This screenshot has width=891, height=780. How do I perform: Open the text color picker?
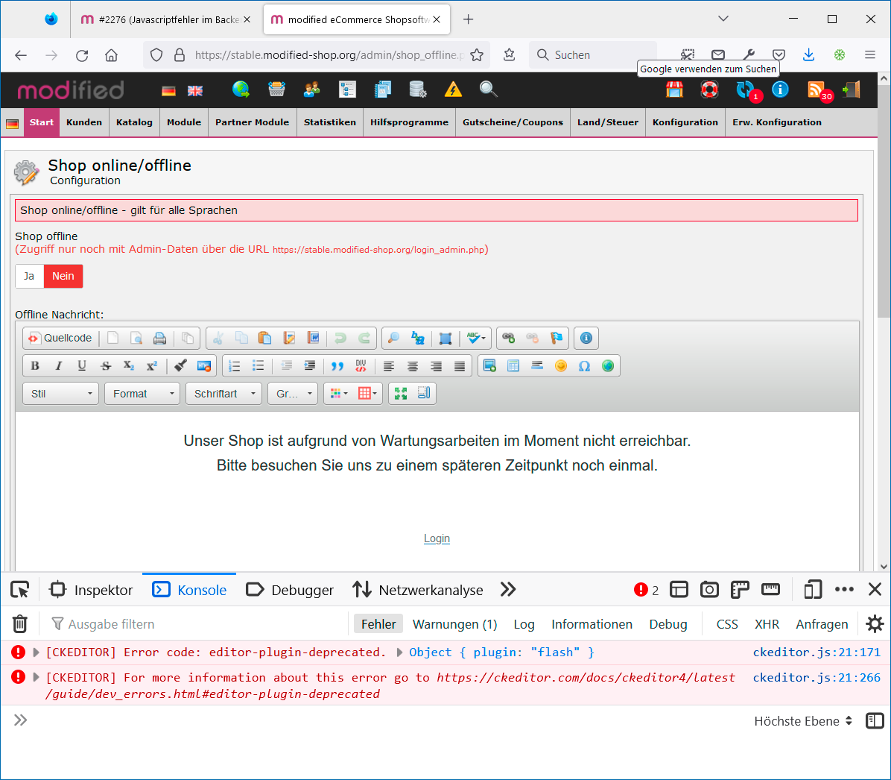[x=339, y=394]
